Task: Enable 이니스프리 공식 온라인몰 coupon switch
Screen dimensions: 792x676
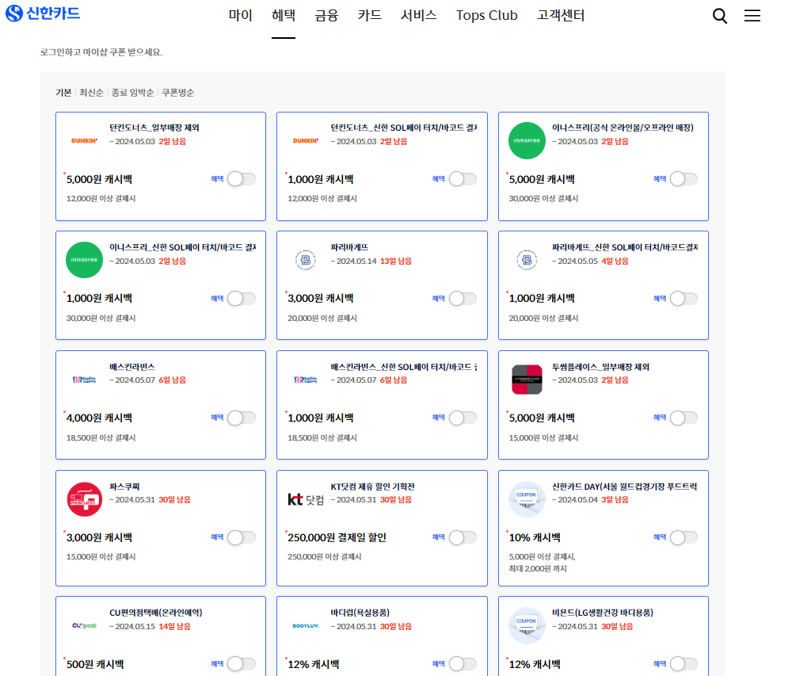Action: (684, 179)
